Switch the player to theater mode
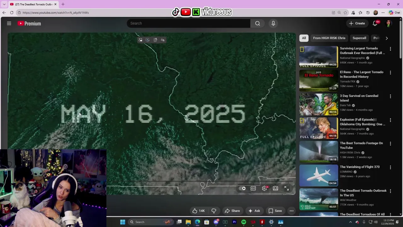The width and height of the screenshot is (403, 227). pos(275,188)
